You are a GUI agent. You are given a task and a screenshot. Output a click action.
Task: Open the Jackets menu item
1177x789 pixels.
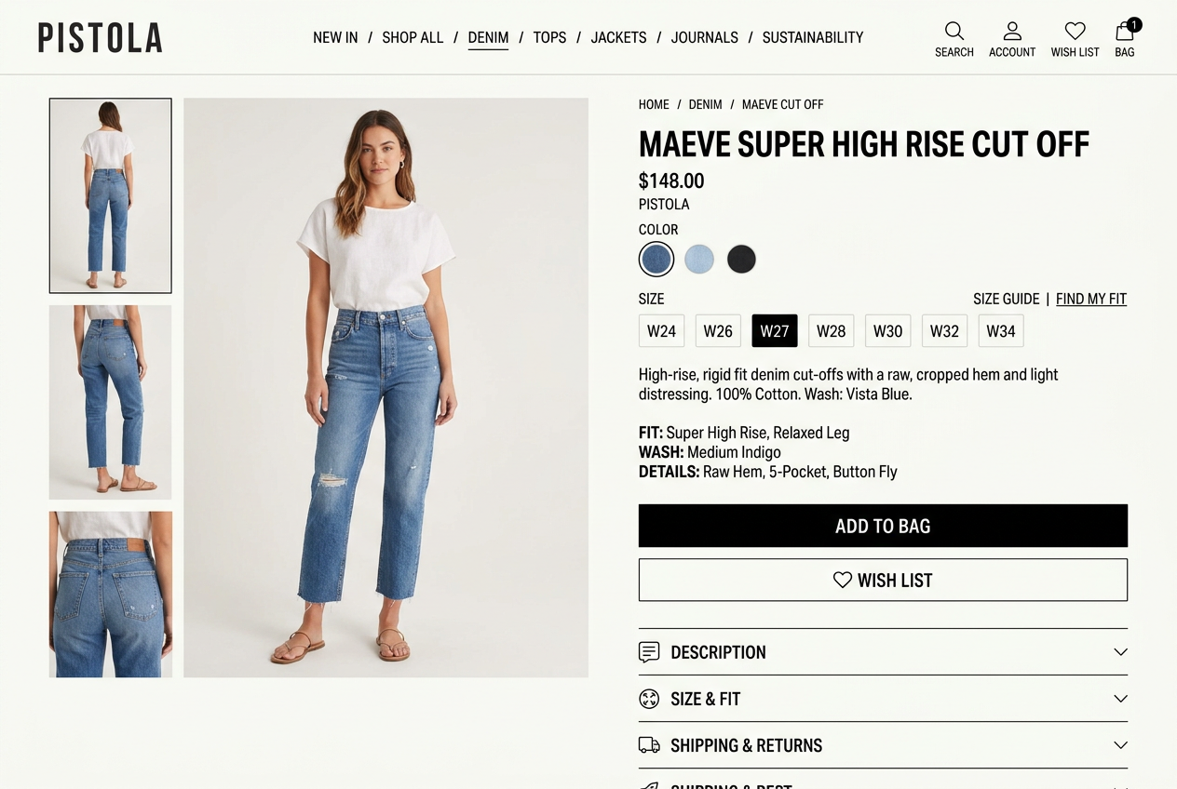pos(618,37)
